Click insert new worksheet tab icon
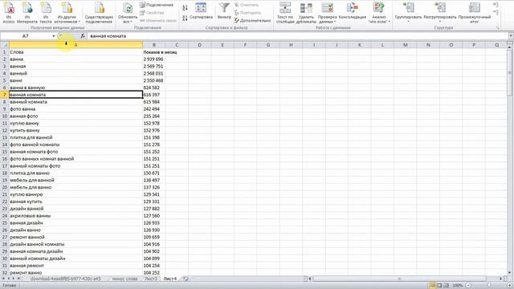Screen dimensions: 514x289 point(186,279)
